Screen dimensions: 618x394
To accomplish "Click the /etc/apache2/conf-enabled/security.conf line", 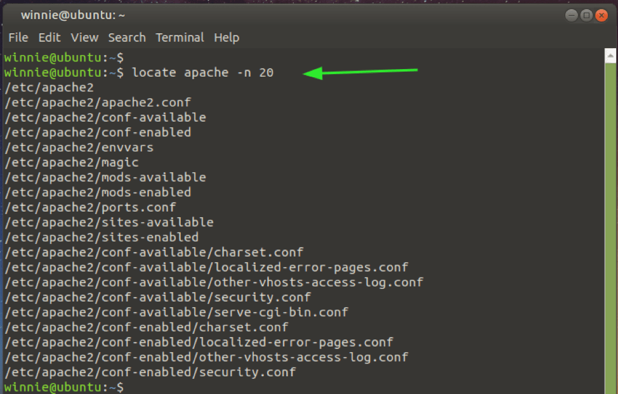I will pyautogui.click(x=150, y=372).
